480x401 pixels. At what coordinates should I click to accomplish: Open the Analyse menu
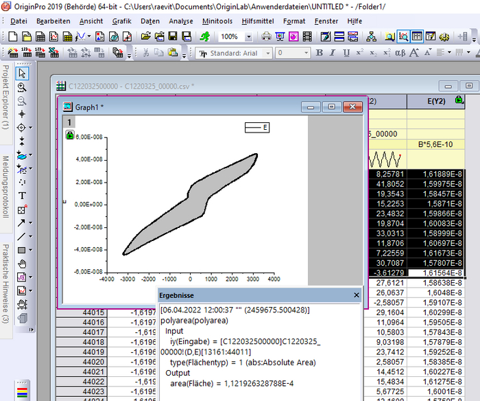pos(180,21)
